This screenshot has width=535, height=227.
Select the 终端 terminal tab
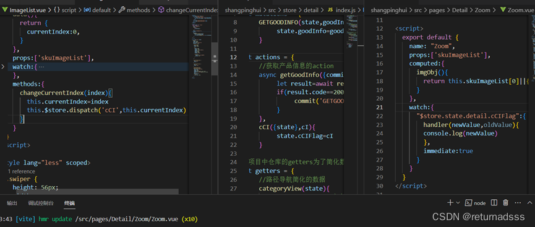(69, 203)
